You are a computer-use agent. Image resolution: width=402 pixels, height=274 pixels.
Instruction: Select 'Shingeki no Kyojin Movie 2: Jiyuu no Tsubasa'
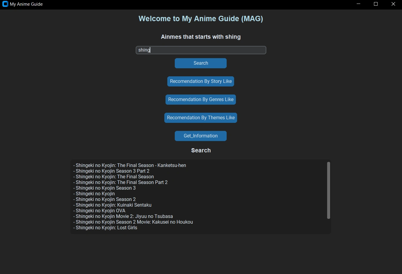coord(123,216)
